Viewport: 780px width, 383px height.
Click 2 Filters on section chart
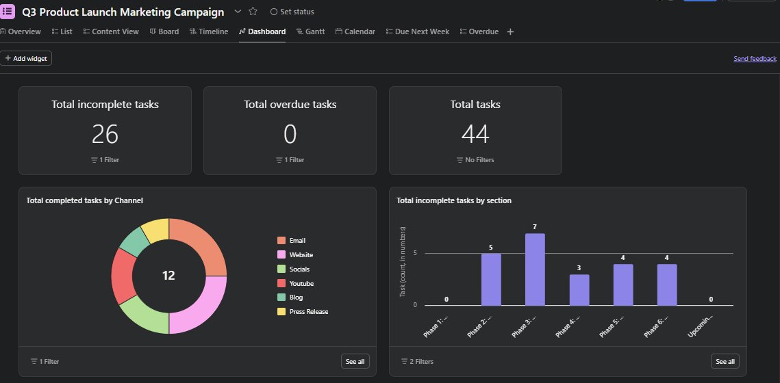click(417, 362)
